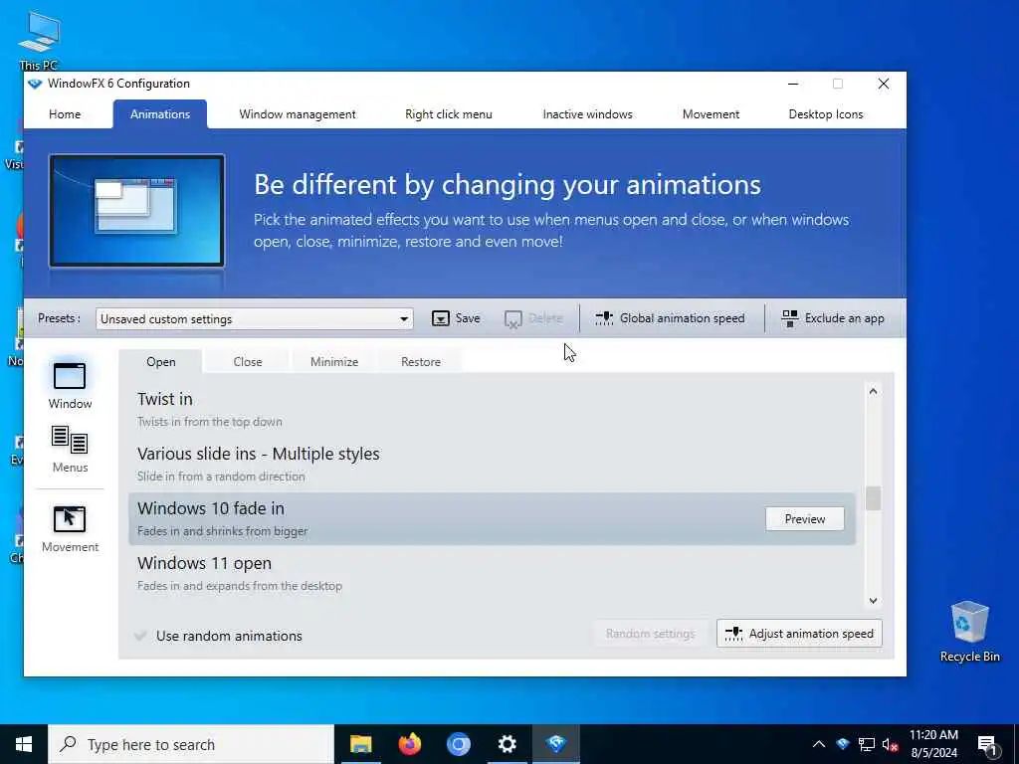The image size is (1019, 764).
Task: Open the Windows Start menu
Action: (24, 744)
